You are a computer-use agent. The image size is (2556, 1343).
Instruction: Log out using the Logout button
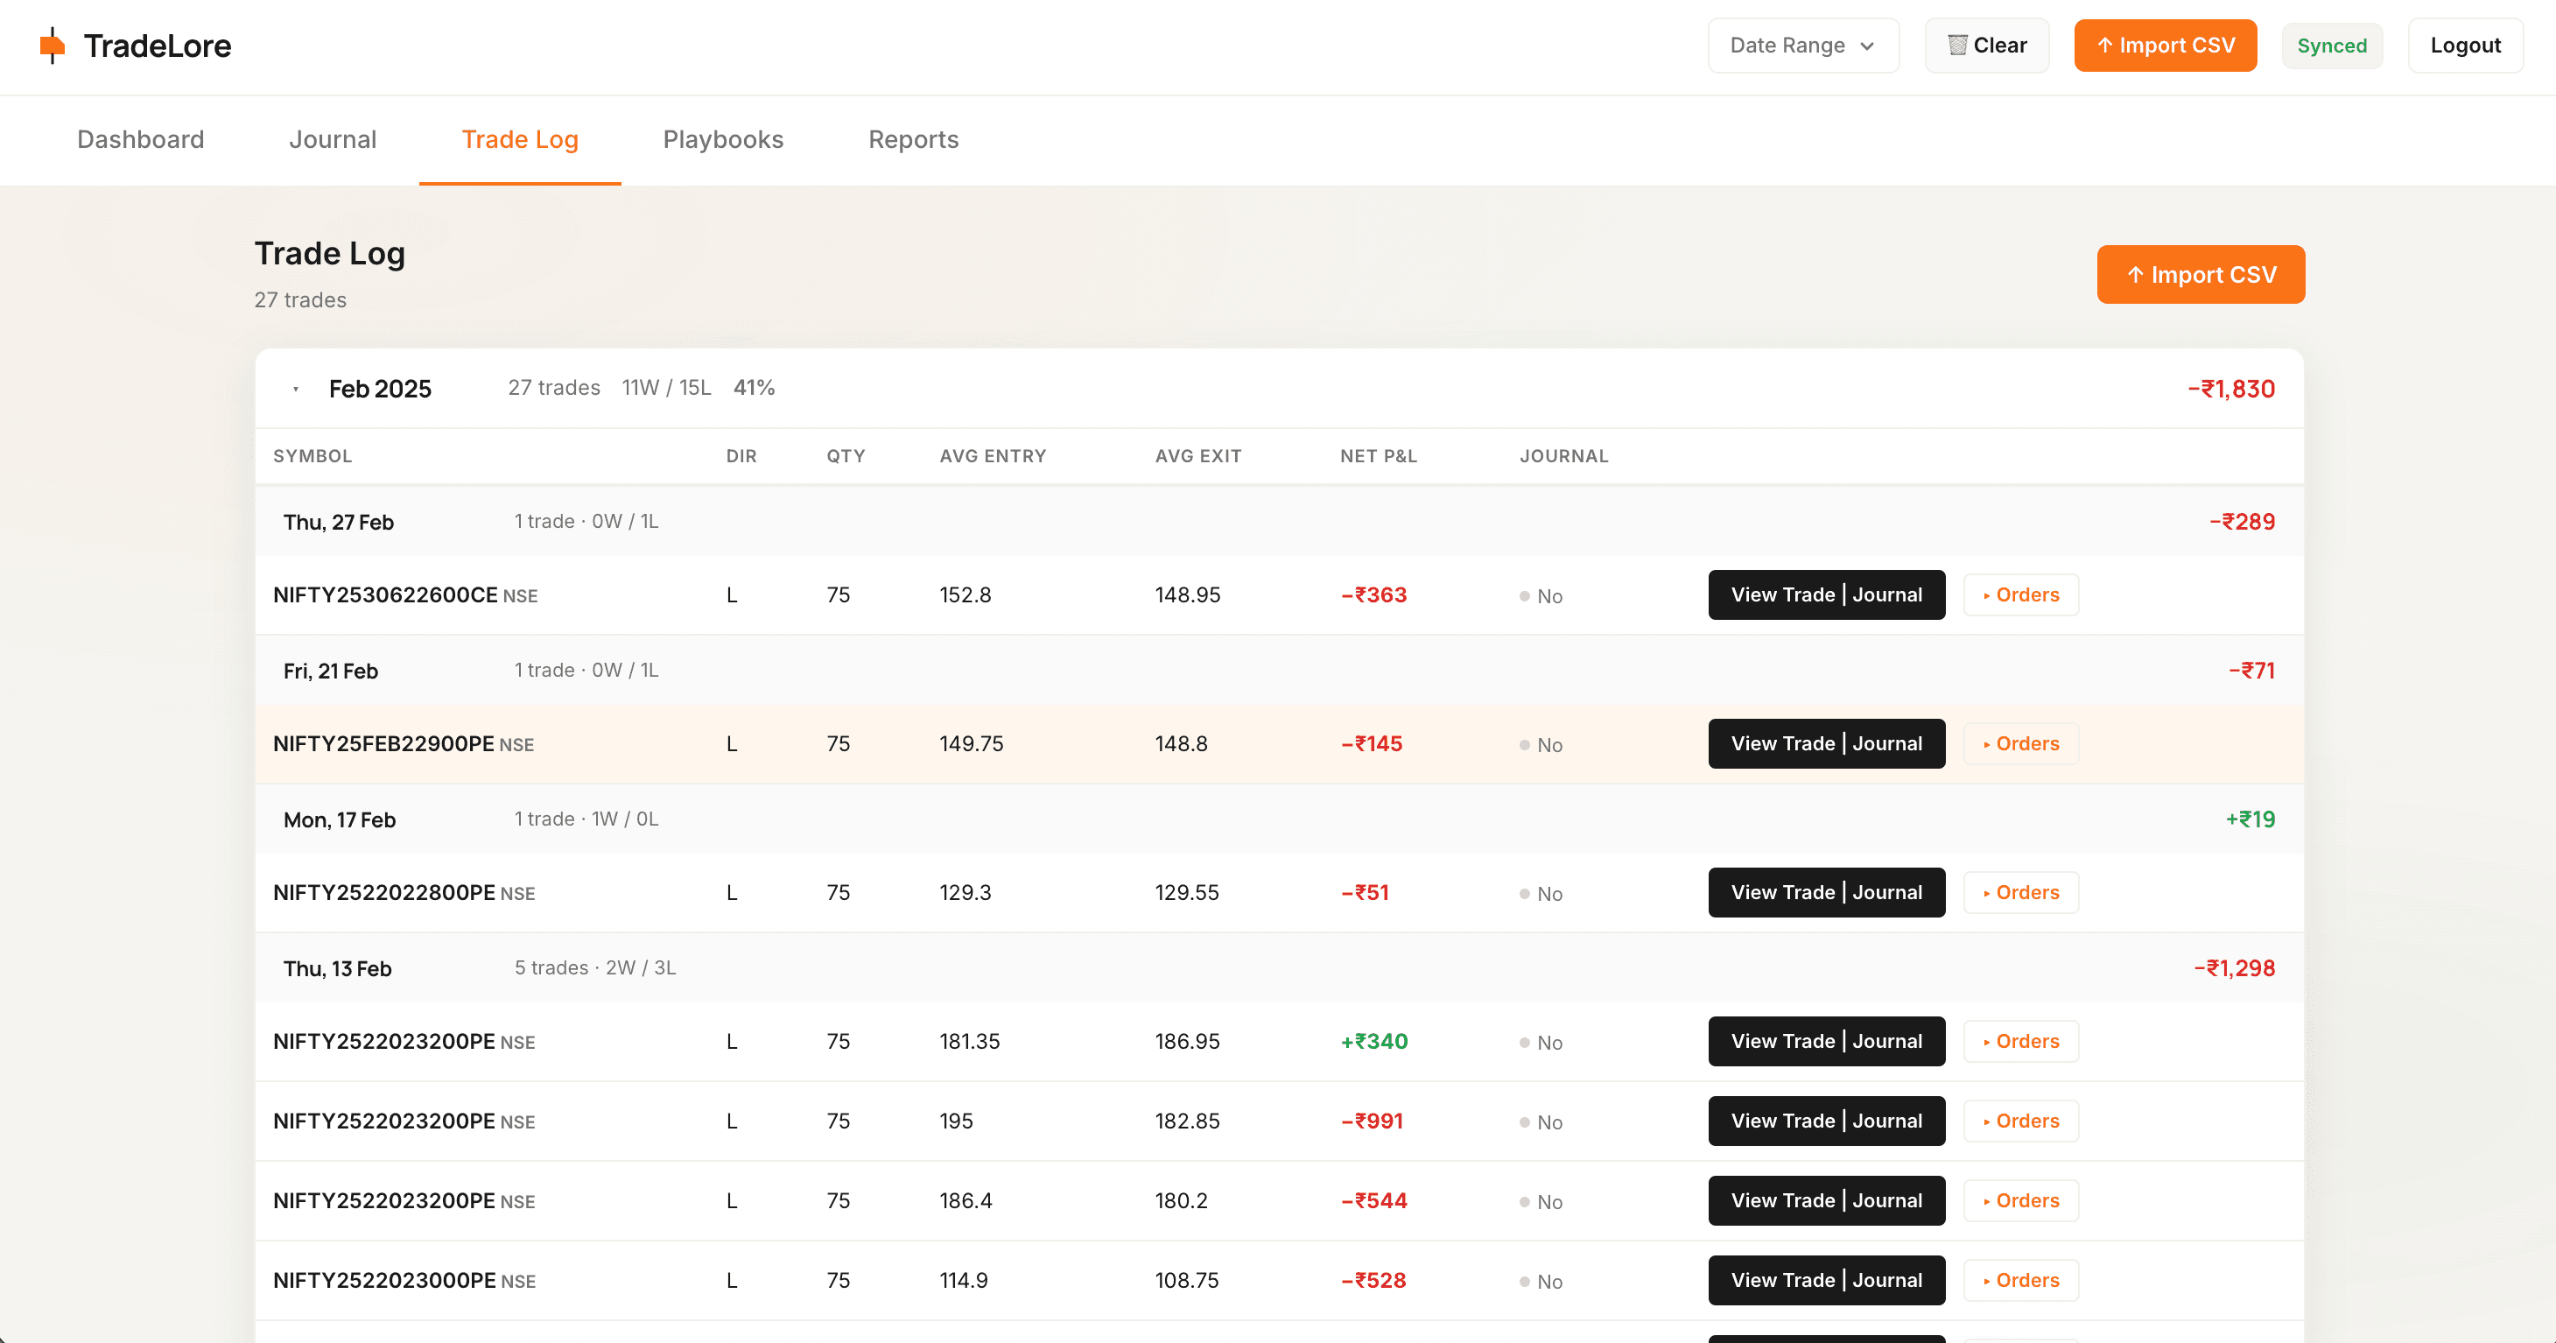click(x=2465, y=46)
